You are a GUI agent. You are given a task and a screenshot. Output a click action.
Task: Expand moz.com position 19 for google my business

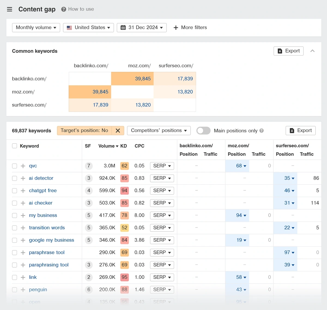[x=241, y=240]
